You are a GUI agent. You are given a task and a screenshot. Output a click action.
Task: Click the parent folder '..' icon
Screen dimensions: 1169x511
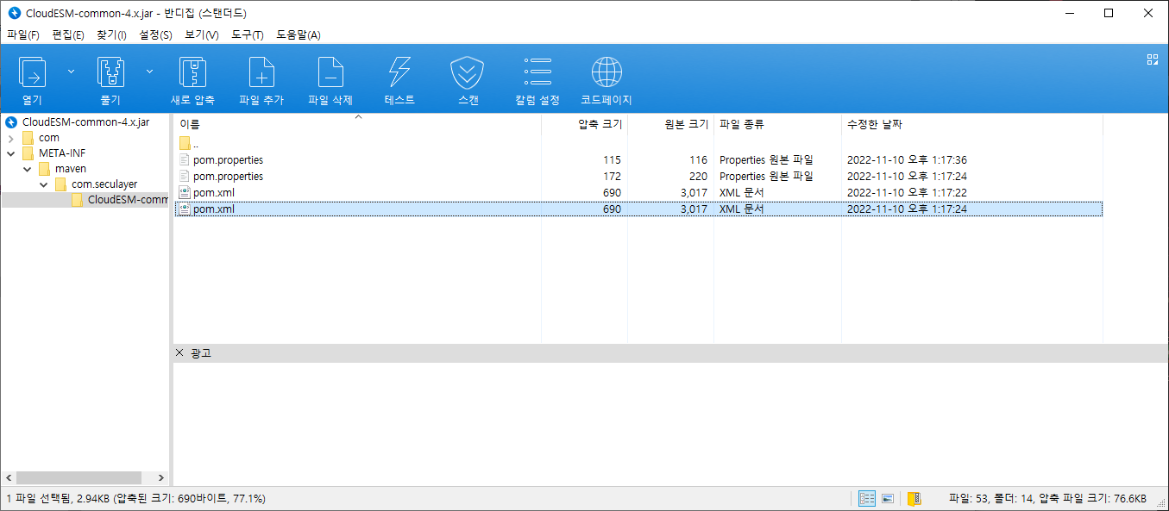click(185, 144)
